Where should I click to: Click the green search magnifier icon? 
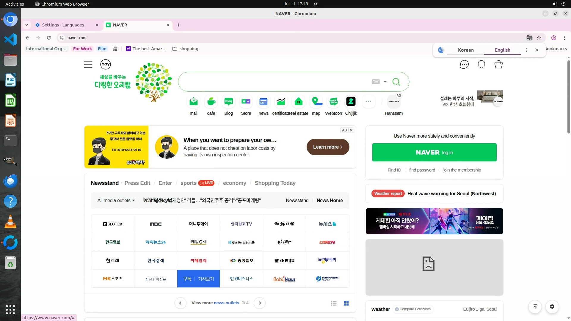pyautogui.click(x=396, y=82)
